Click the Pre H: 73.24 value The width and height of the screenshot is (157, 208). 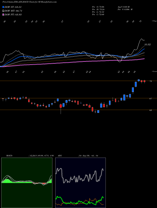(x=98, y=9)
